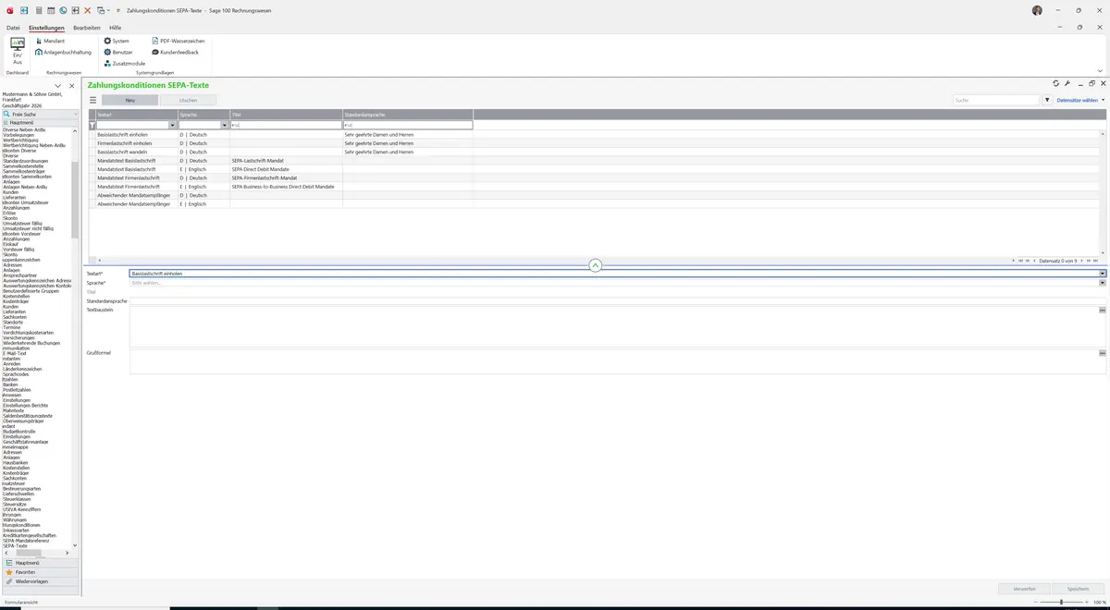Collapse the navigation sidebar chevron
The image size is (1110, 610).
(x=58, y=86)
